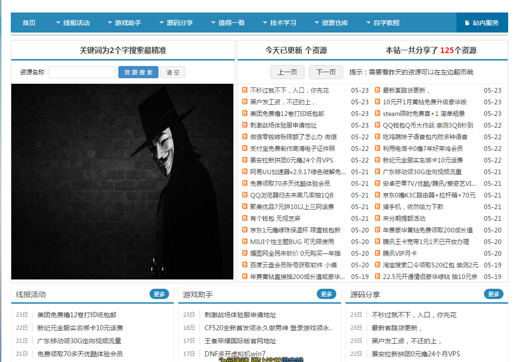Click the 新 badge next to QQ钱包Q币大作战
The height and width of the screenshot is (362, 516).
(x=378, y=125)
